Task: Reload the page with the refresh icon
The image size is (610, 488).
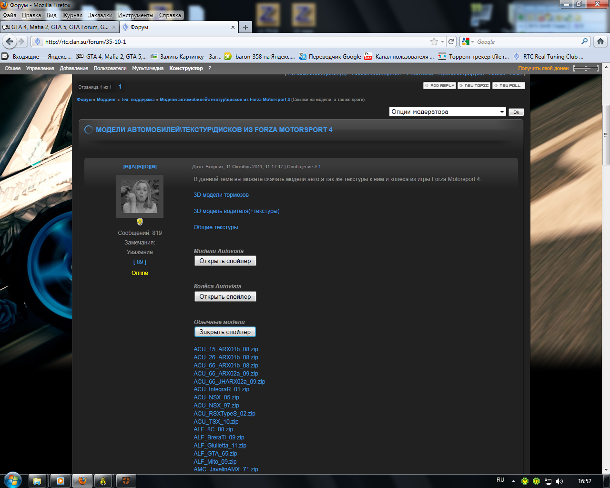Action: point(451,41)
